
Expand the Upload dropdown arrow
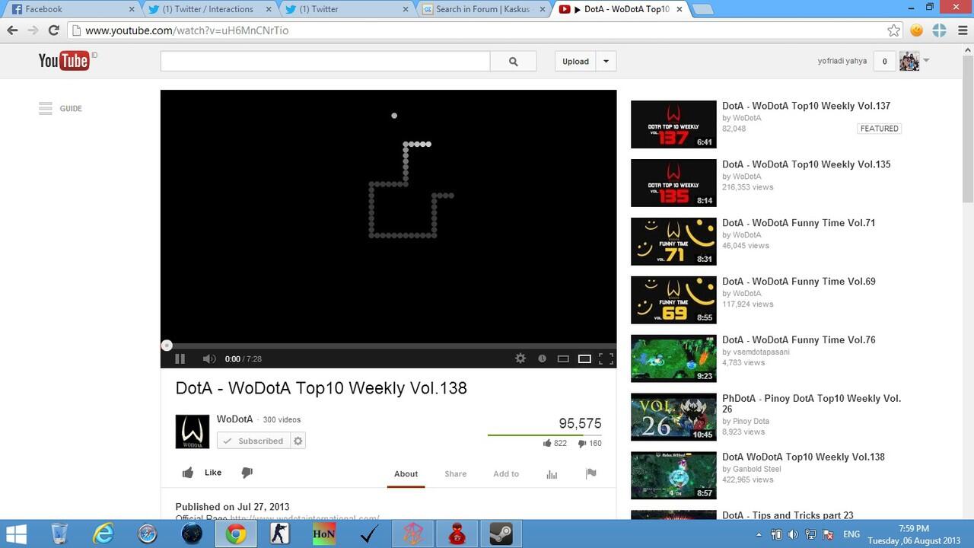pos(606,62)
